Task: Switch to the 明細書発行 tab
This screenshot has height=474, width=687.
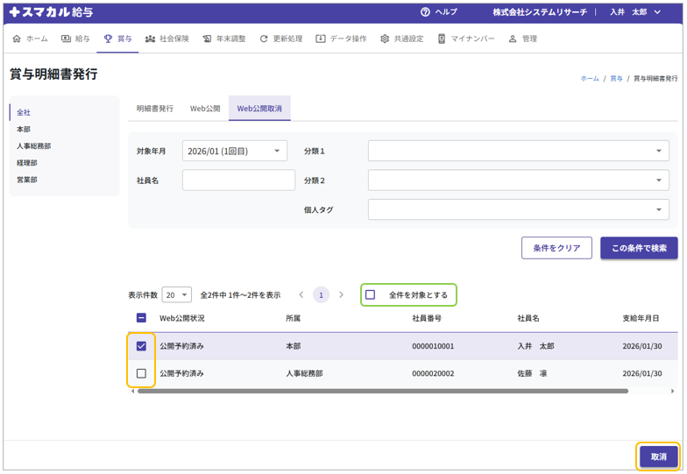Action: click(155, 109)
